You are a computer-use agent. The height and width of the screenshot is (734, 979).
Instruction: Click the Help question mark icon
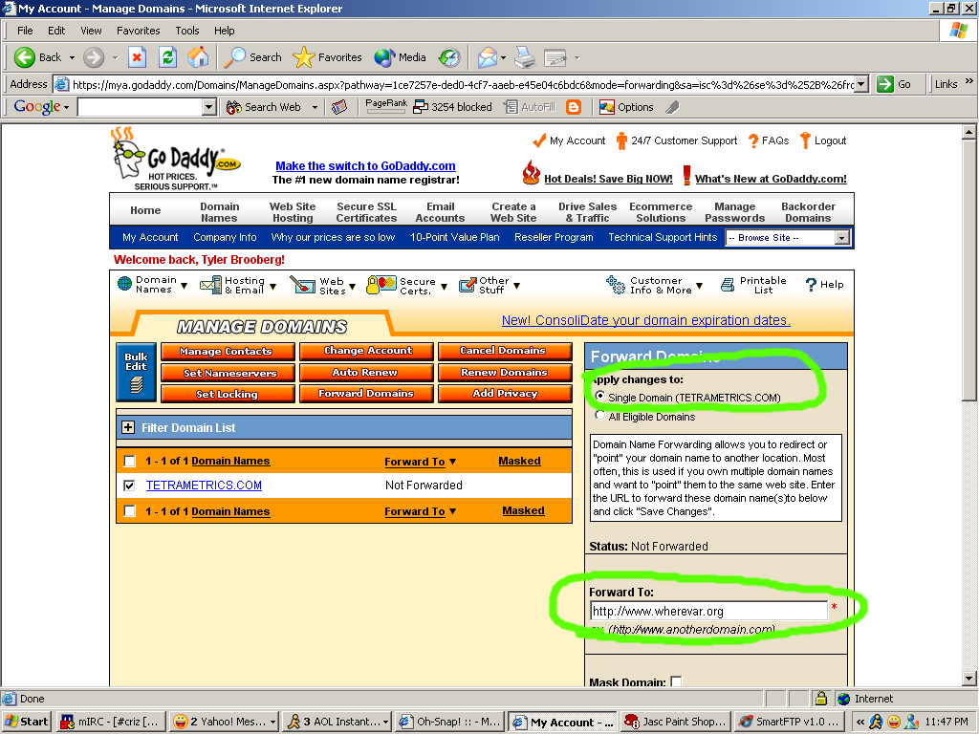(811, 285)
